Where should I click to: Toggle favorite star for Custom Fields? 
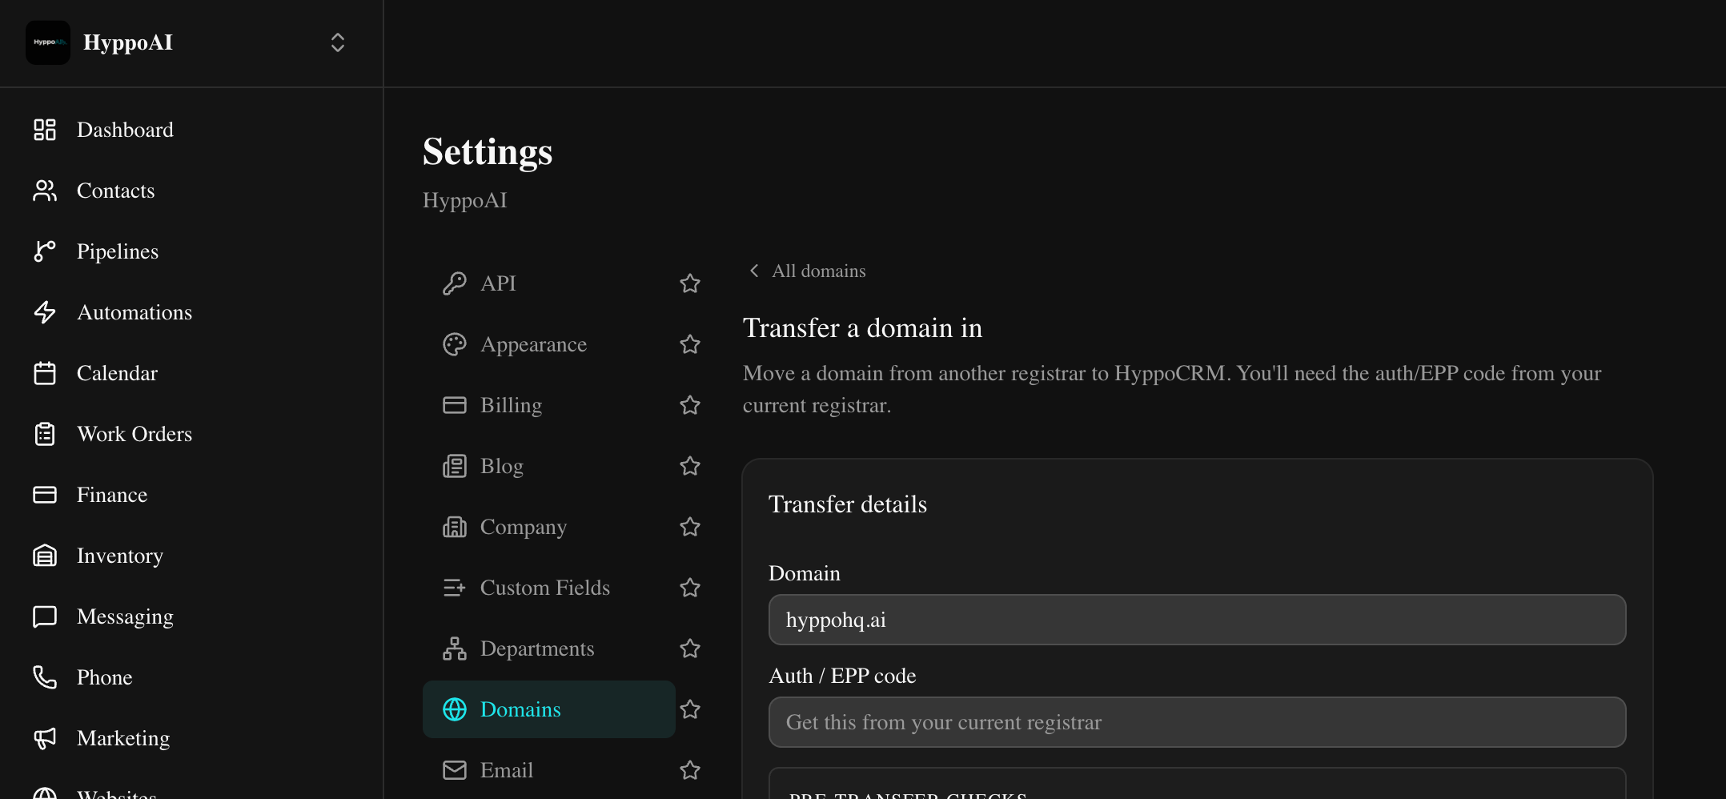690,588
